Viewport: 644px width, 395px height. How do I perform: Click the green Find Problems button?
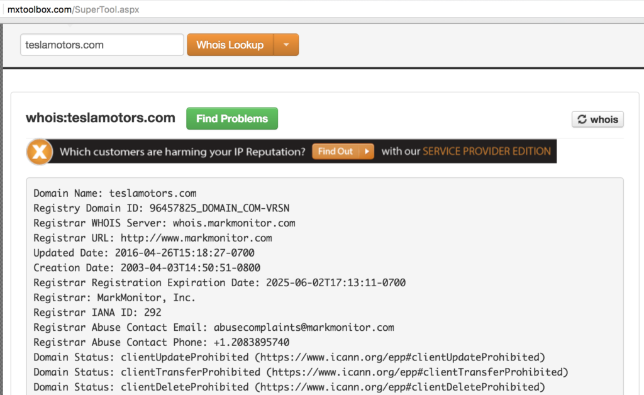click(x=232, y=119)
